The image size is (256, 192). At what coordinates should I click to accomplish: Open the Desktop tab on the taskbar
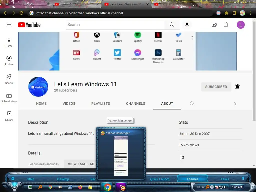click(63, 179)
